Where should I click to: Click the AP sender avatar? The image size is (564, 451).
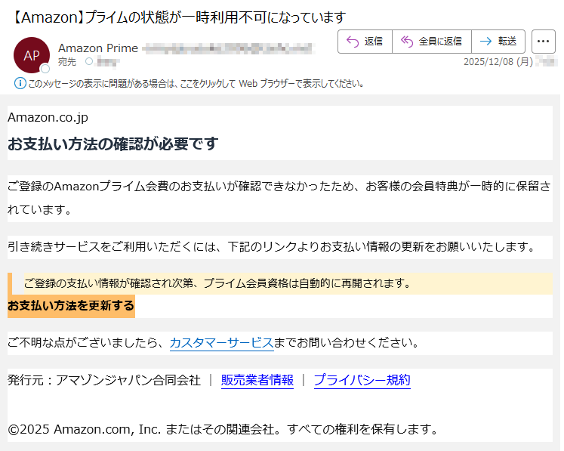(32, 55)
